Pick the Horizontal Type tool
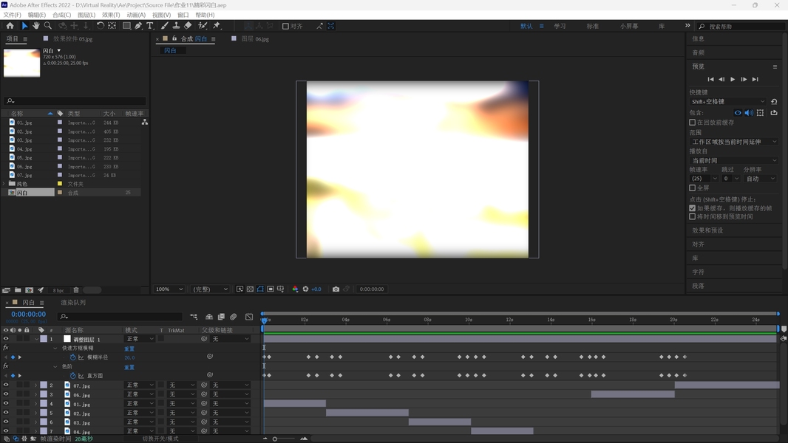The image size is (788, 443). click(150, 26)
